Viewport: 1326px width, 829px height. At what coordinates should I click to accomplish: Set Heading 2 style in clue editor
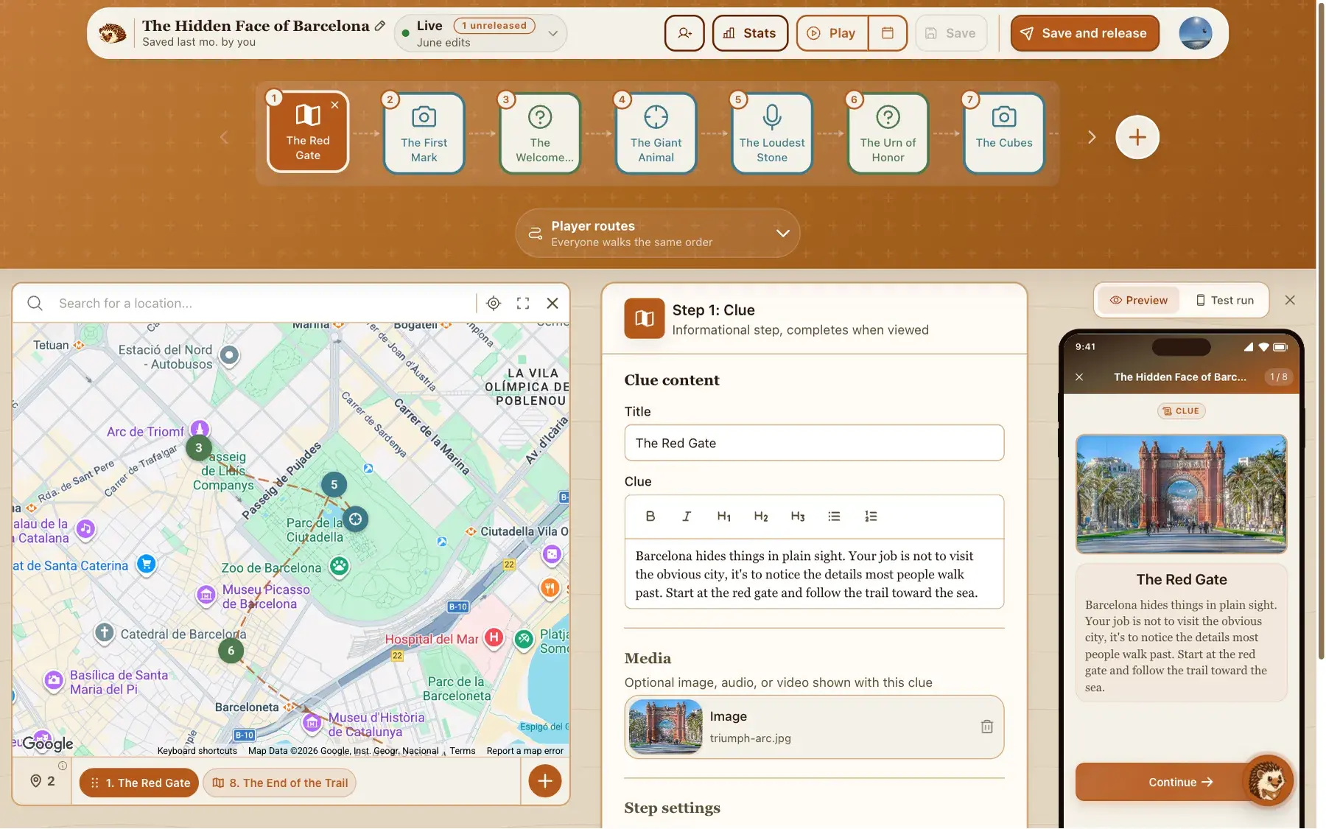761,517
